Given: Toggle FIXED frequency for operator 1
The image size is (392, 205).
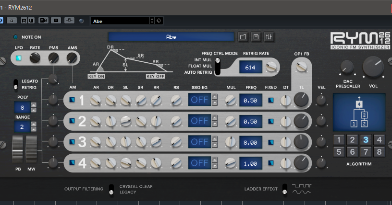Looking at the screenshot, I should 271,100.
